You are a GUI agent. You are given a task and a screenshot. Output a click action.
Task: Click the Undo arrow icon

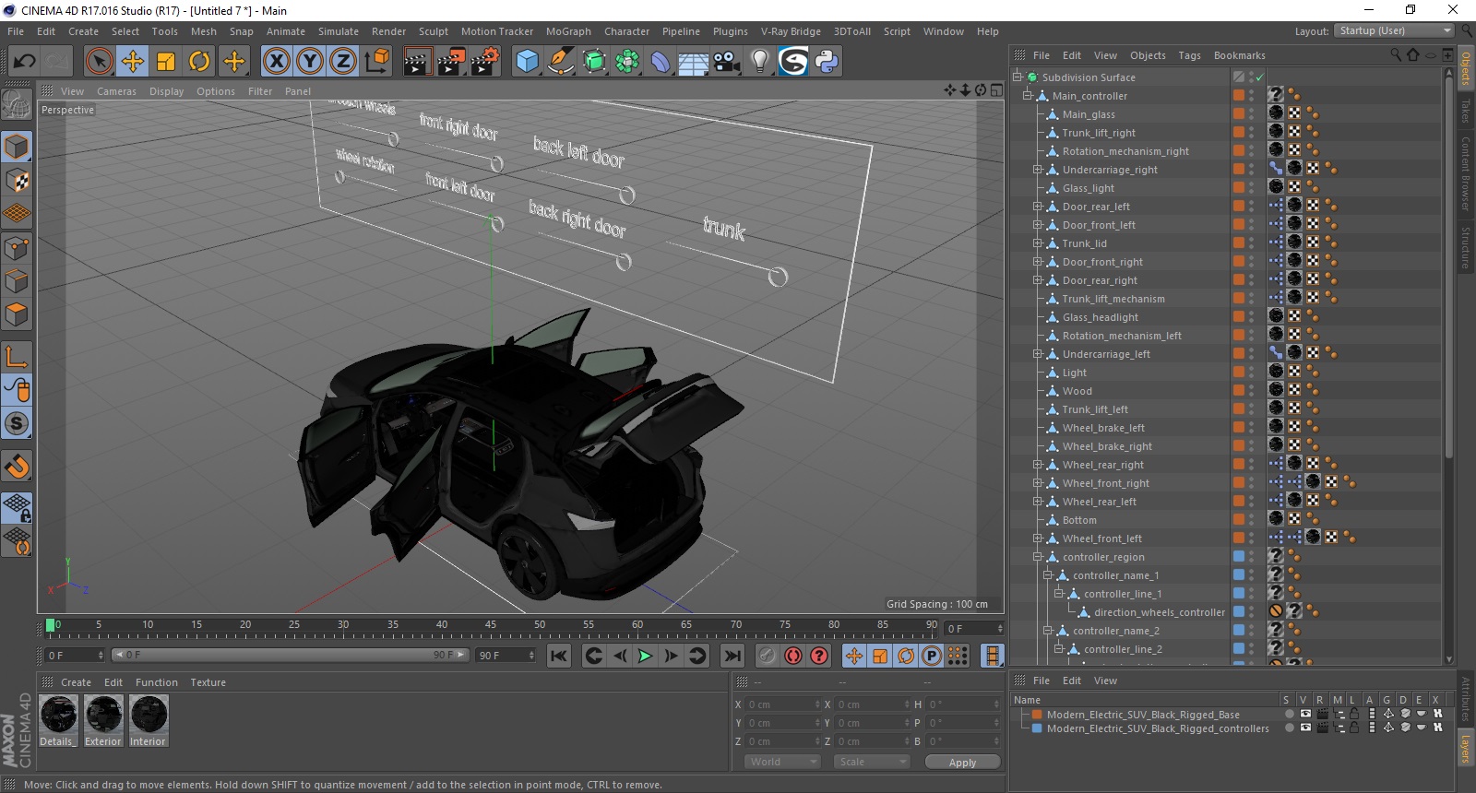point(24,62)
